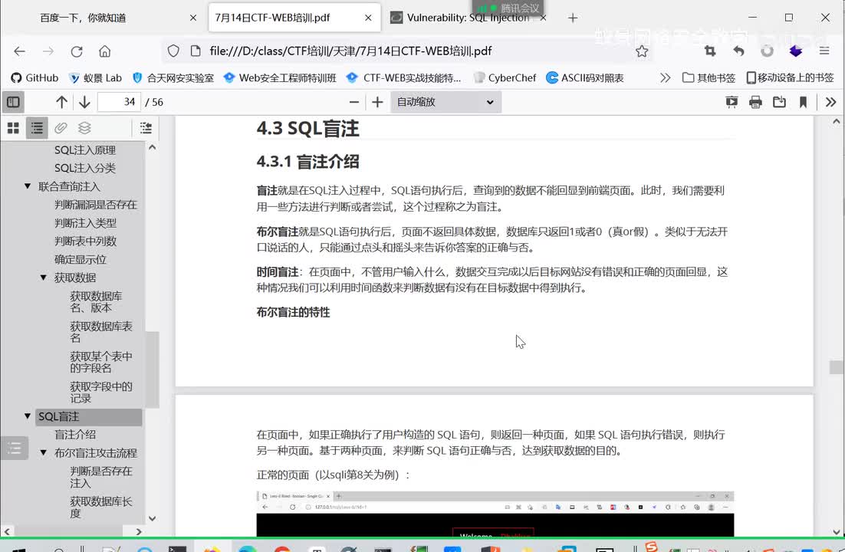Collapse the 获取数据 outline section
Screen dimensions: 845x552
pos(44,278)
